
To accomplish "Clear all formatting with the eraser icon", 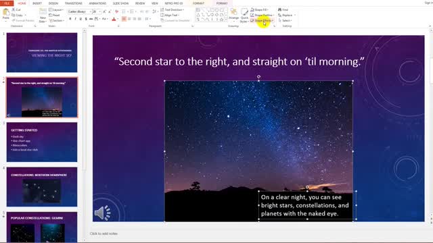I will [x=117, y=11].
